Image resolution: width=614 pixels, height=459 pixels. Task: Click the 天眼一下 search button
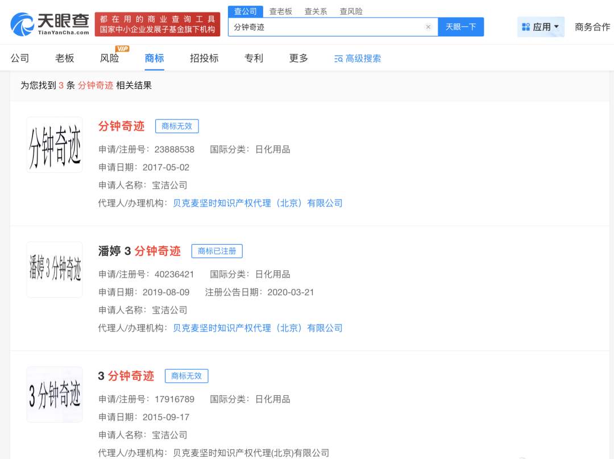pos(461,26)
